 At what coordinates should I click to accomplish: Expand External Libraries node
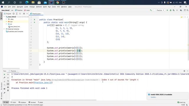(x=4, y=29)
